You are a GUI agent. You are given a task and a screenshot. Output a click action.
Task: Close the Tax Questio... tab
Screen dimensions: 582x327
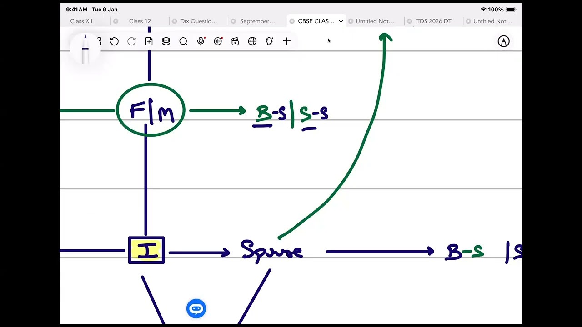174,21
